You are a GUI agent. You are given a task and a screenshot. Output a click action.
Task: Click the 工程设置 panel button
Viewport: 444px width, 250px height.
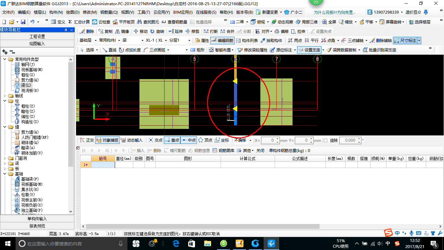click(x=37, y=36)
